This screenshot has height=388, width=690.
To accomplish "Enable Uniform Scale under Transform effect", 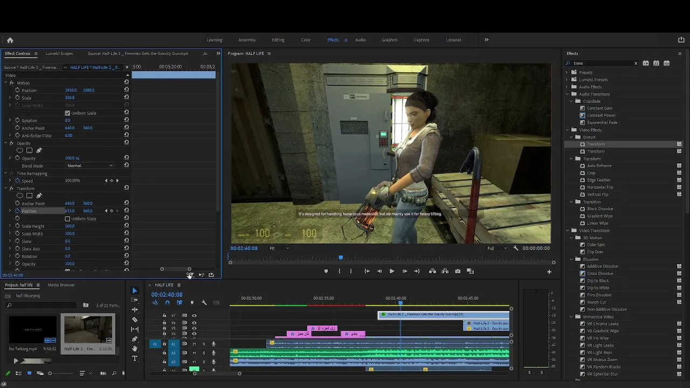I will click(x=67, y=219).
